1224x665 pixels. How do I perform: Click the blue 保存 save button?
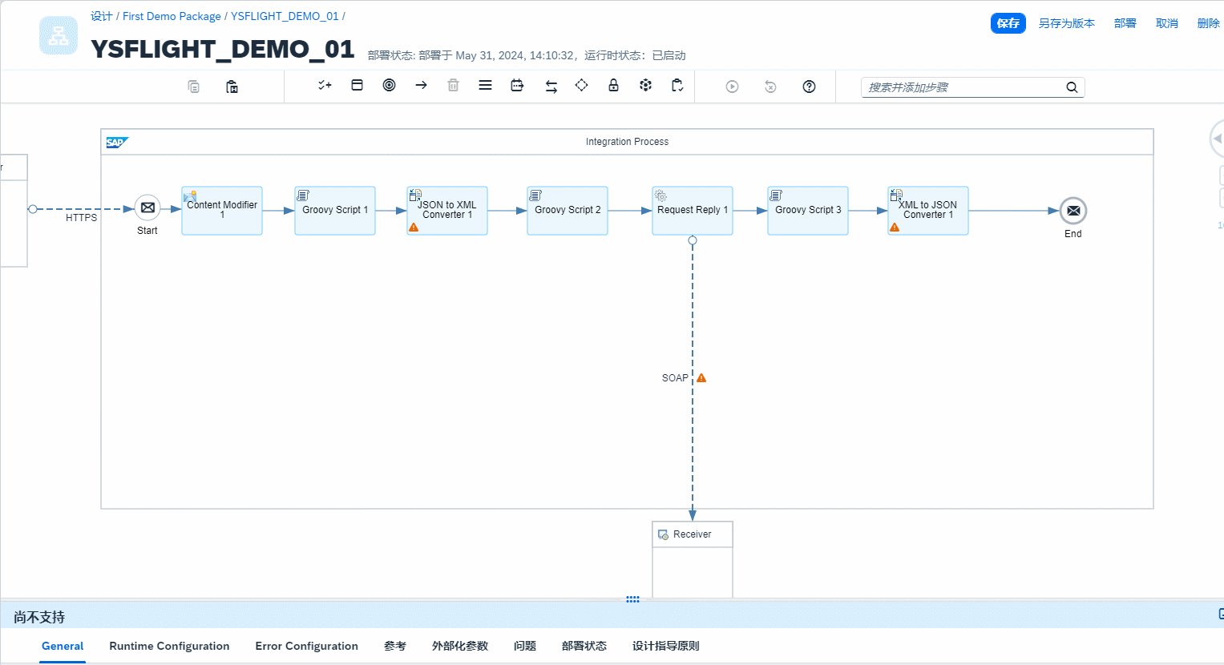click(x=1008, y=23)
